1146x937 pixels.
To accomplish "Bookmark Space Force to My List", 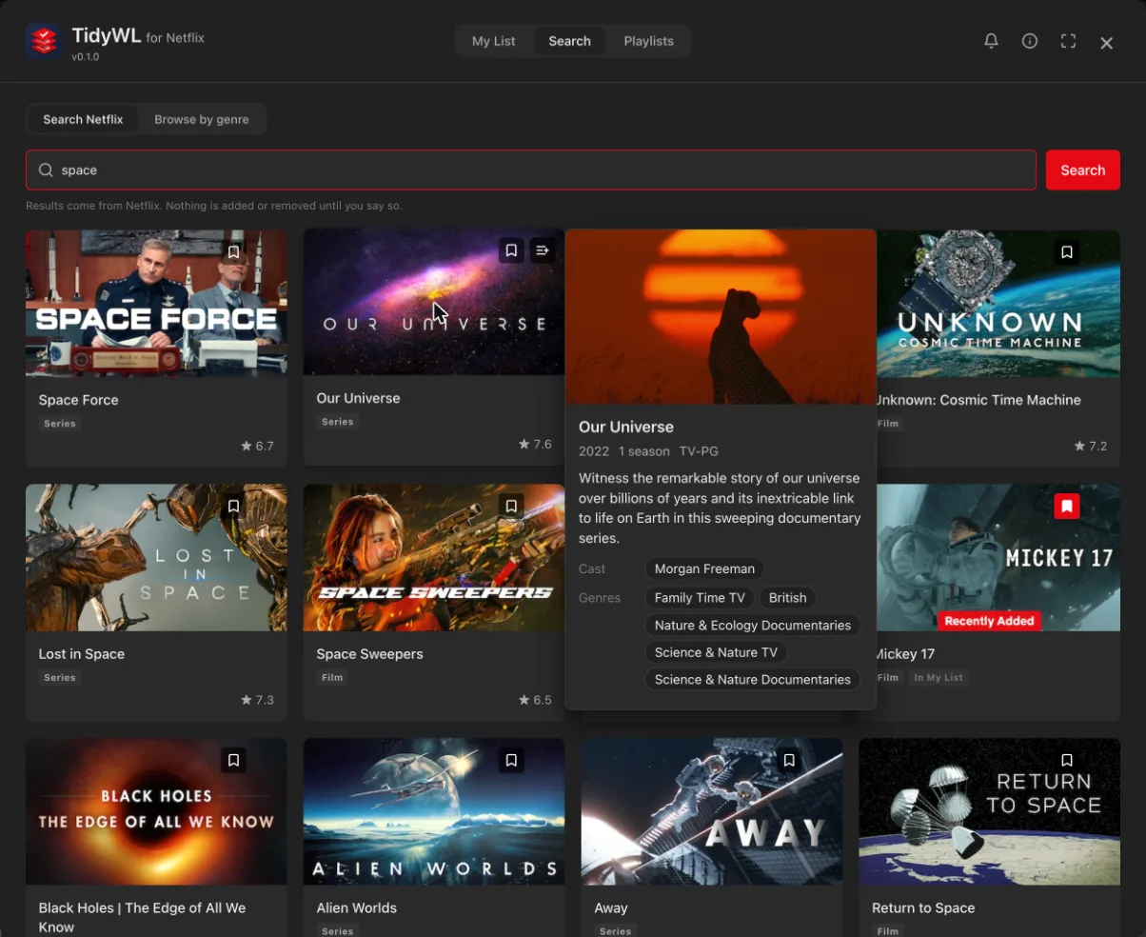I will pos(233,252).
